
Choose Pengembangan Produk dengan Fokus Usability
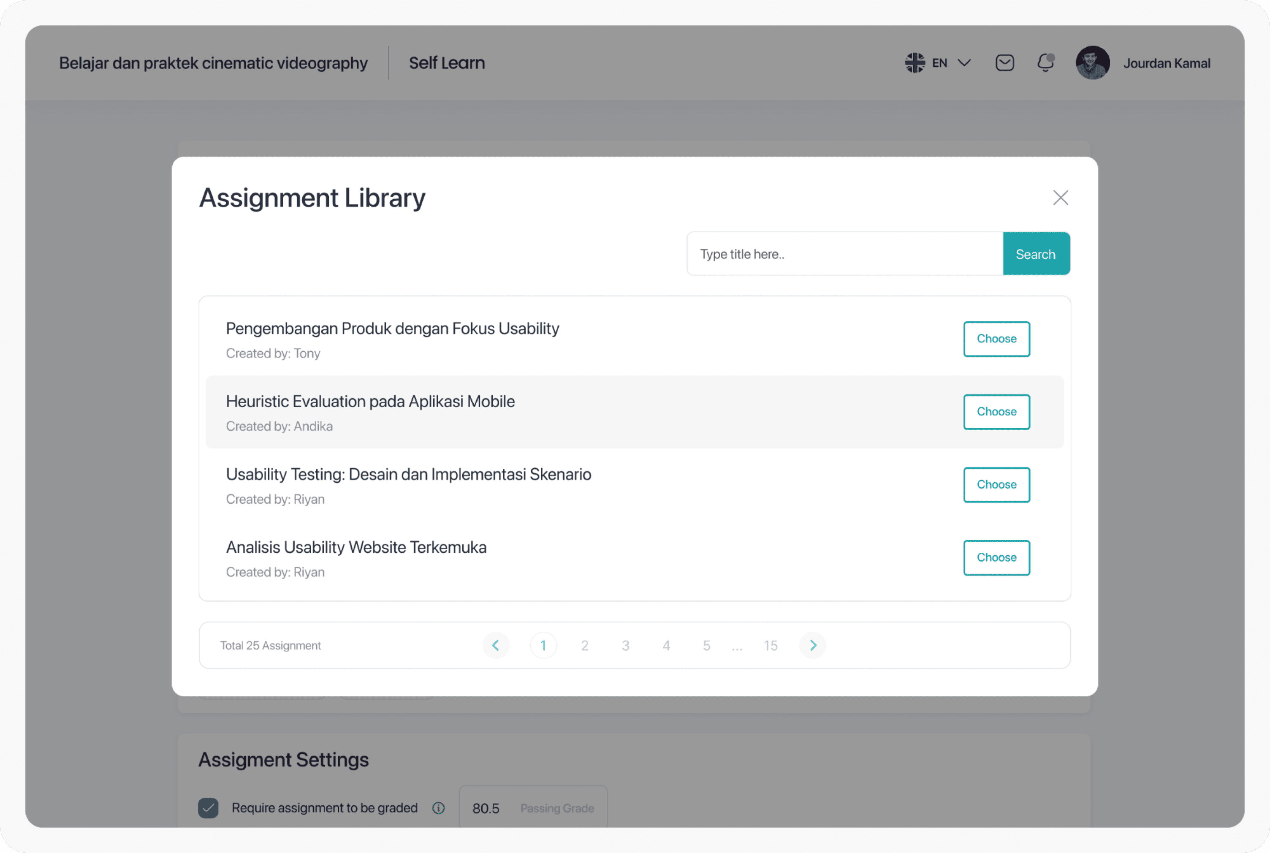coord(996,339)
